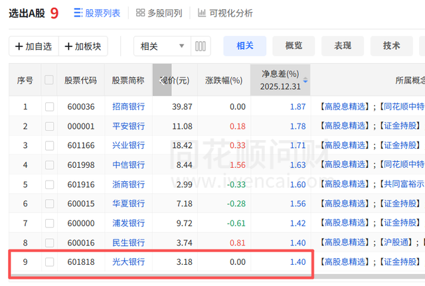This screenshot has height=286, width=425.
Task: Click the 涨跌幅(%) column header
Action: tap(225, 80)
